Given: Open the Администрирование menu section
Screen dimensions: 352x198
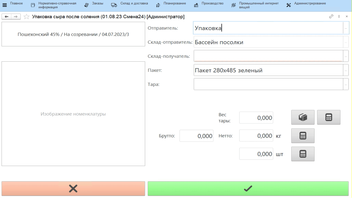Looking at the screenshot, I should [306, 5].
